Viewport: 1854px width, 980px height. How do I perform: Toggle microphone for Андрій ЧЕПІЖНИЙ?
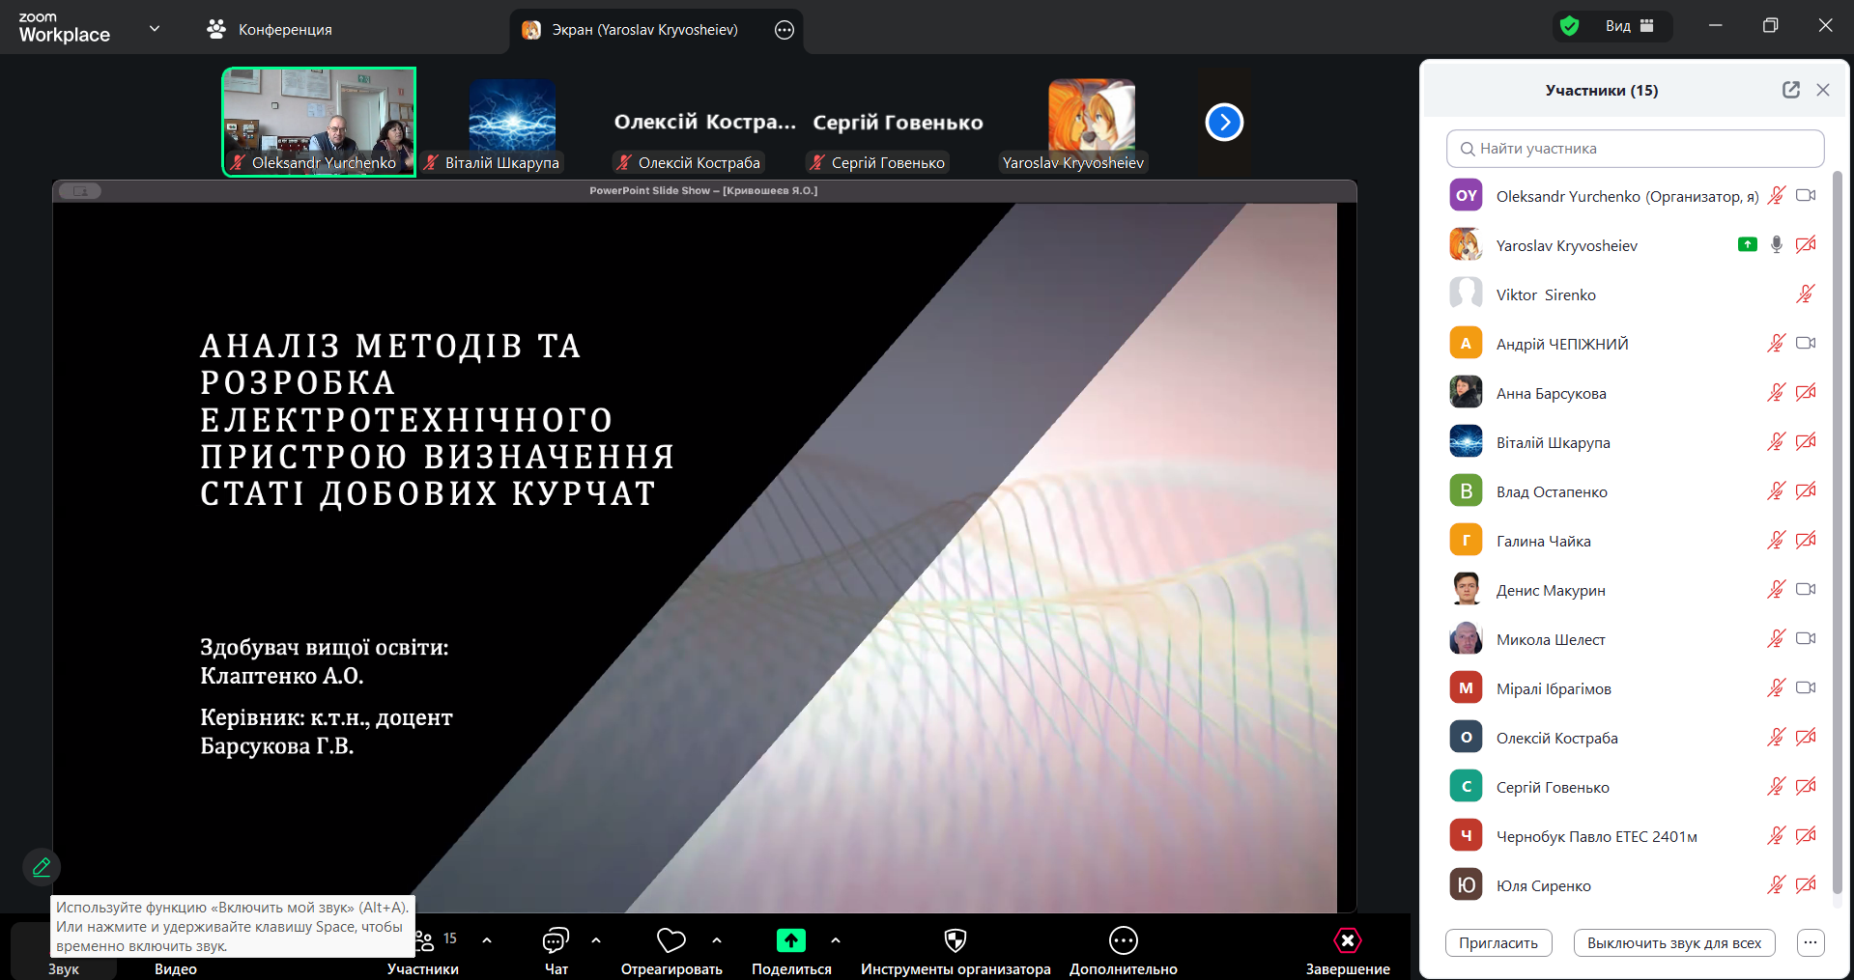pyautogui.click(x=1776, y=344)
